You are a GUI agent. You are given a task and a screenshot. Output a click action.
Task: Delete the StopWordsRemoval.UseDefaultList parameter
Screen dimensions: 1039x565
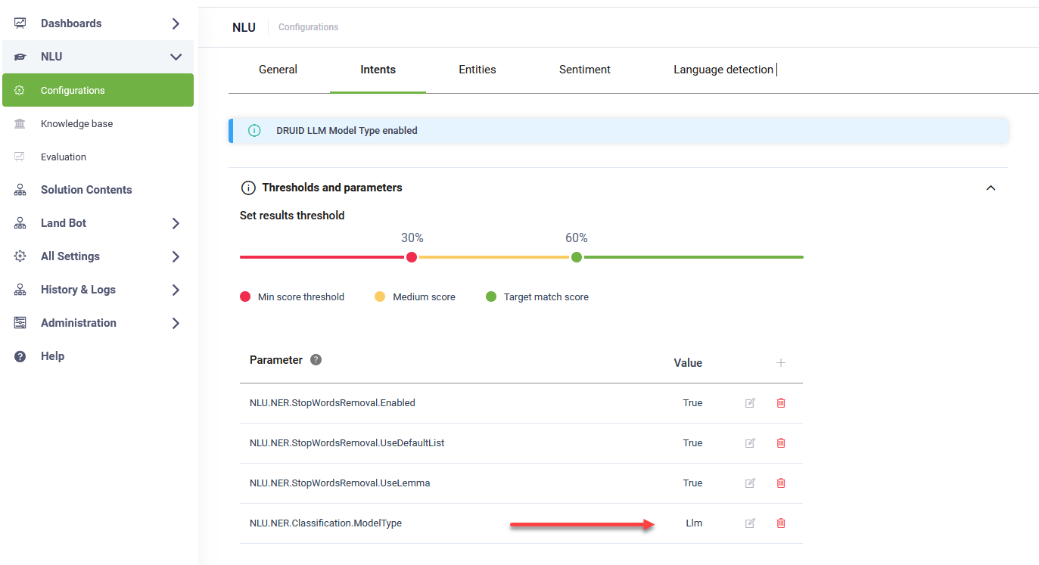781,443
